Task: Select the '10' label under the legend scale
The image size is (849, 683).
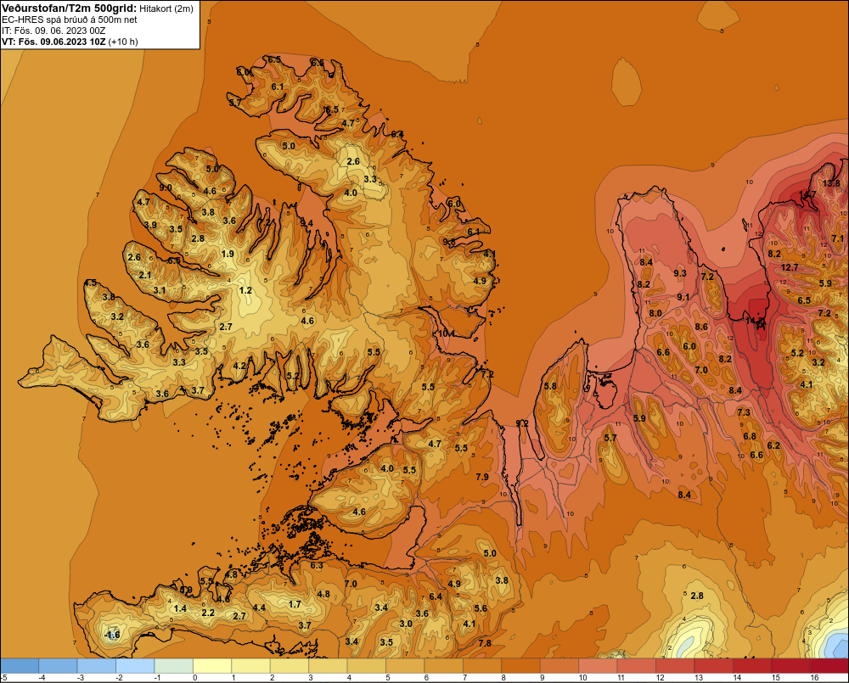Action: [x=583, y=678]
